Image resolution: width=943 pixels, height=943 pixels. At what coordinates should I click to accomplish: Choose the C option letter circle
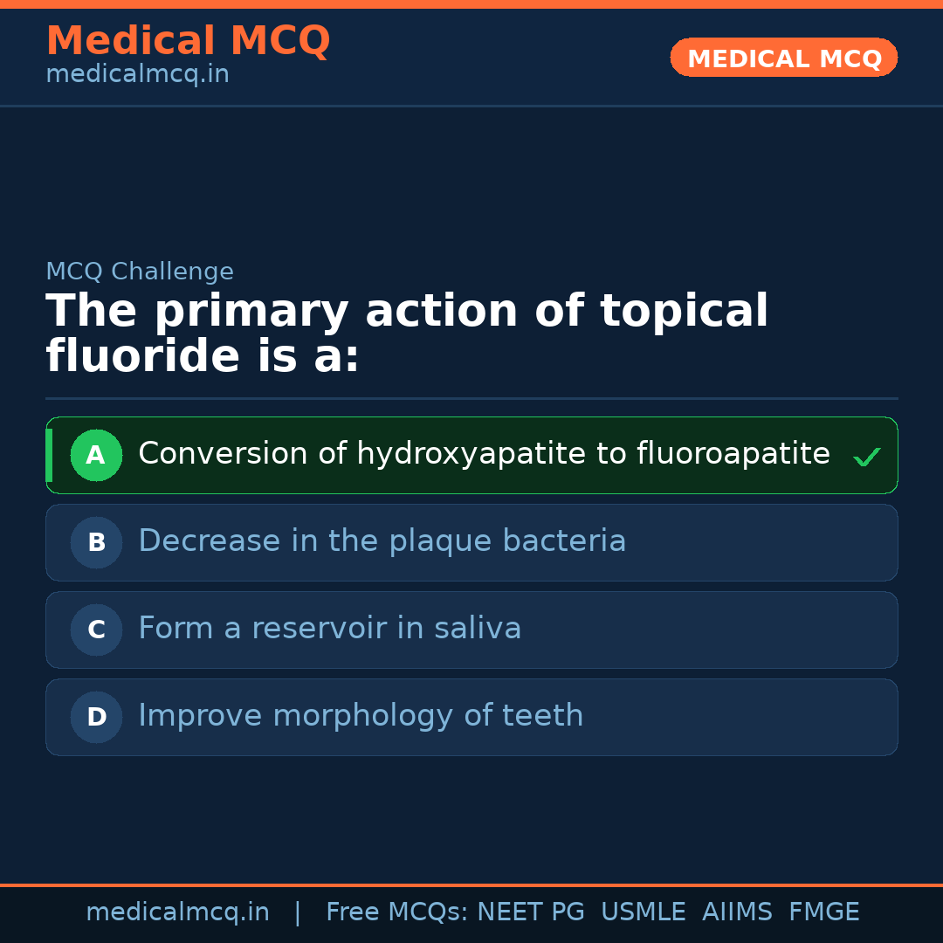point(96,630)
